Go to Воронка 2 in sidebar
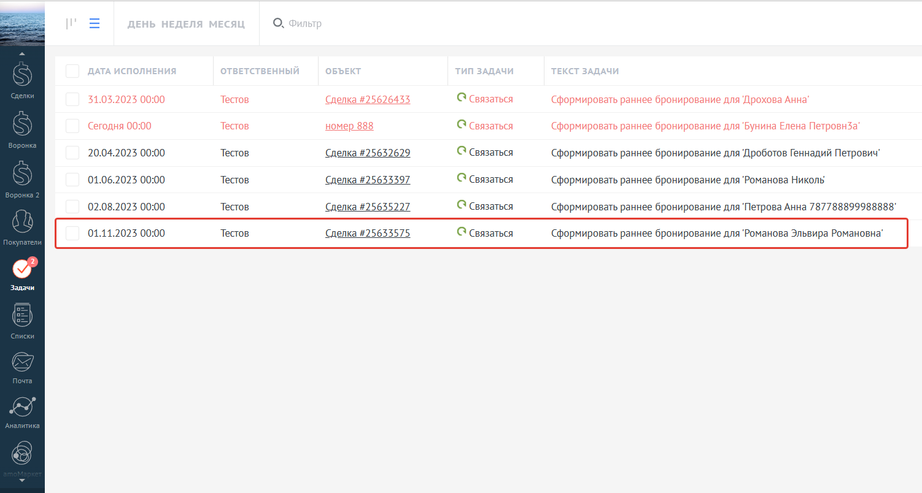 pyautogui.click(x=22, y=176)
